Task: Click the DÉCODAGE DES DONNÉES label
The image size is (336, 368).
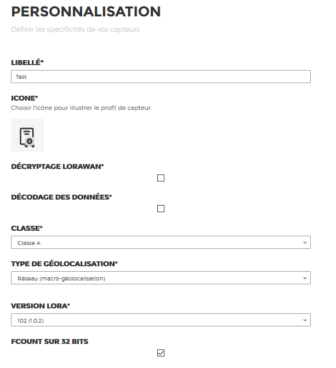Action: (61, 197)
